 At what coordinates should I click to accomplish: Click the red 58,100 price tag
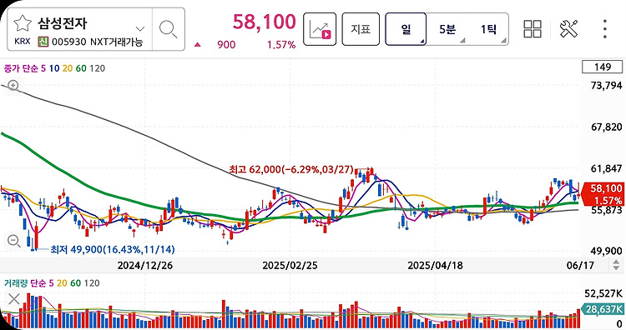tap(603, 193)
